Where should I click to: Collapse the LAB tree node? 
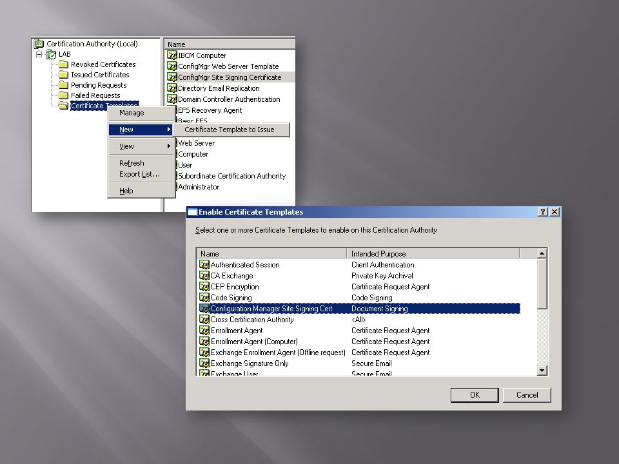(39, 54)
